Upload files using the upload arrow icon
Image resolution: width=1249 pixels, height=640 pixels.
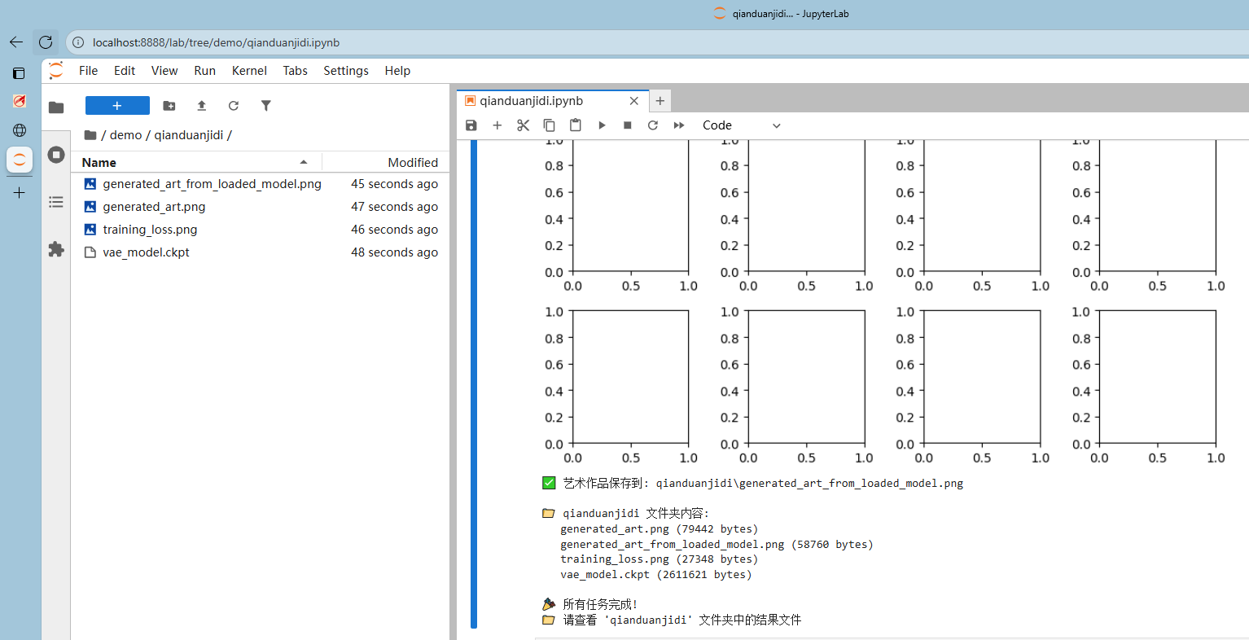click(x=202, y=106)
